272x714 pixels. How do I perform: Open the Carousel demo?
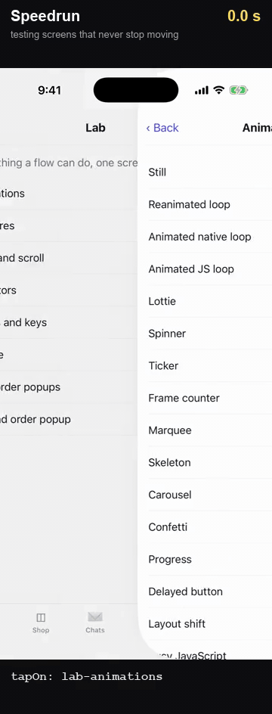[205, 495]
